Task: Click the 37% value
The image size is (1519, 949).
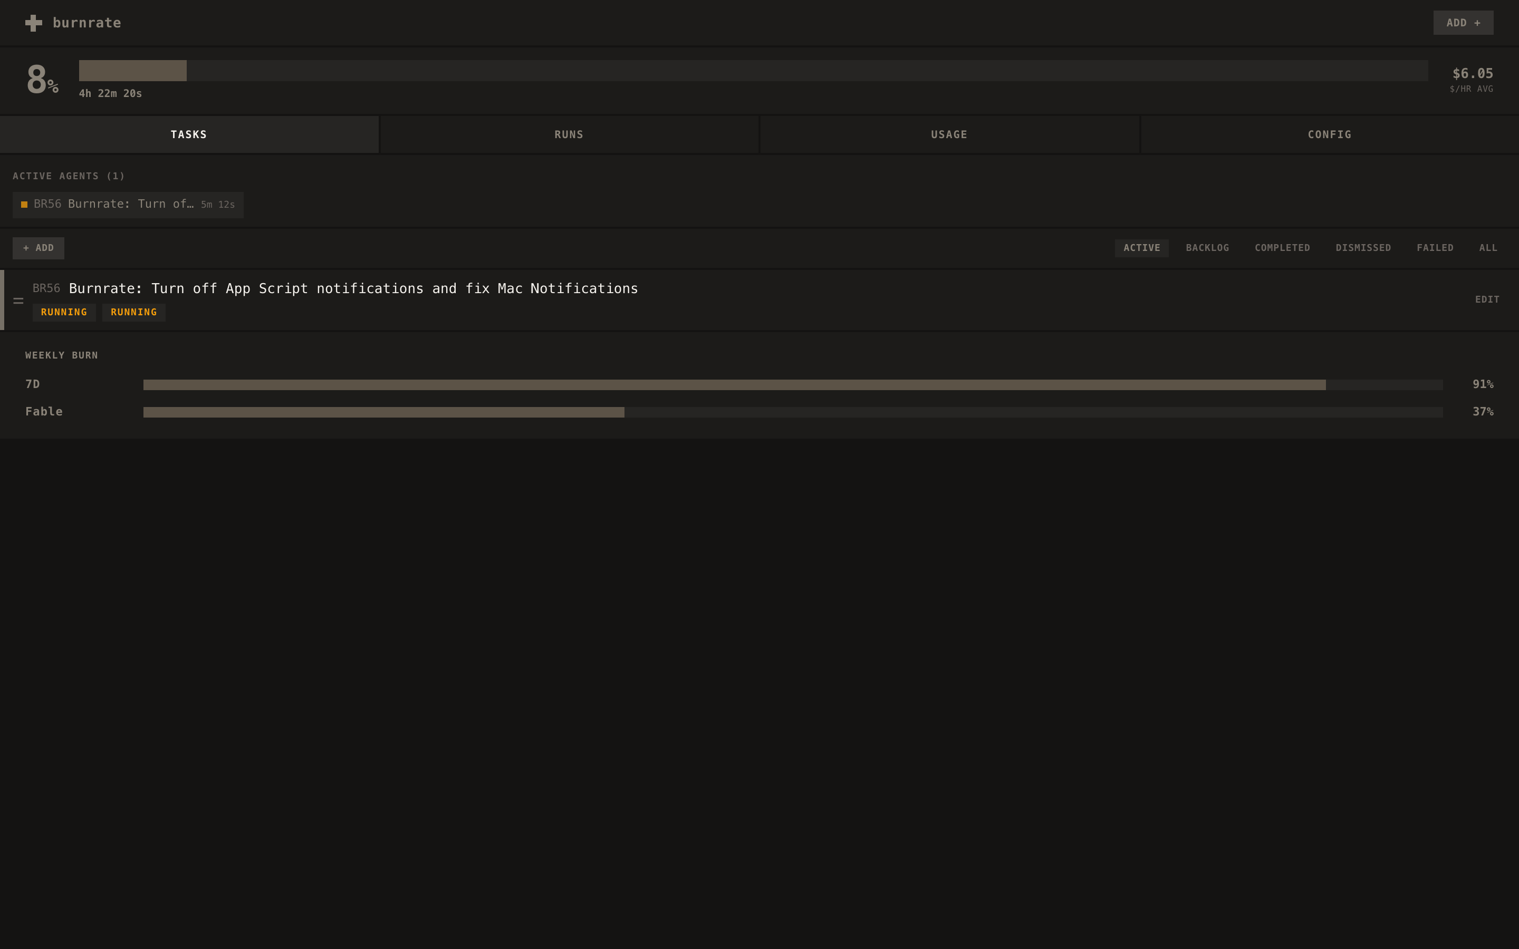Action: (1483, 412)
